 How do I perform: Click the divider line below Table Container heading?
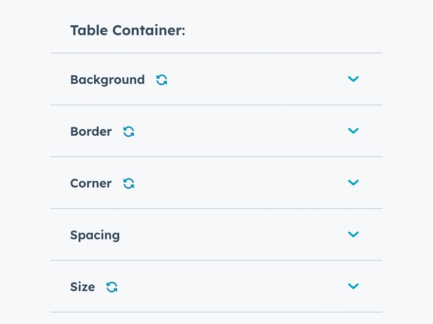click(216, 53)
